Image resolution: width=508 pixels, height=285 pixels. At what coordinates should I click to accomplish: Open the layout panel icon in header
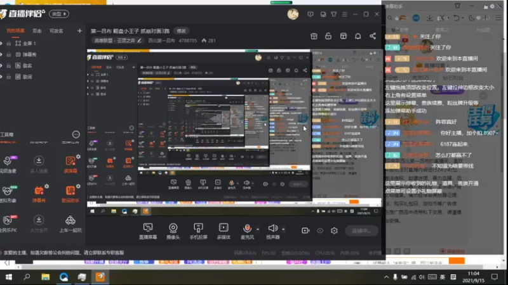(344, 36)
